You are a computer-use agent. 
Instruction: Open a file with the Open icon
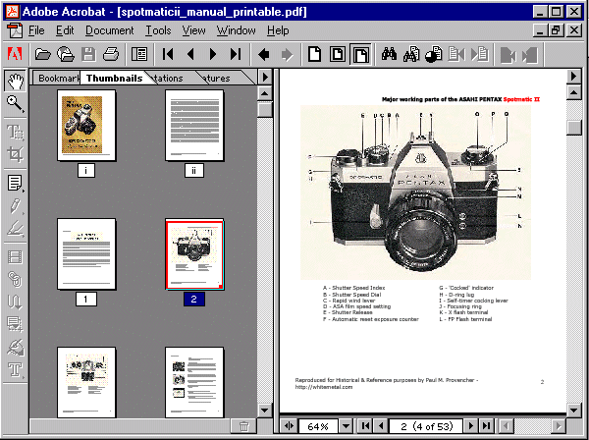tap(43, 55)
